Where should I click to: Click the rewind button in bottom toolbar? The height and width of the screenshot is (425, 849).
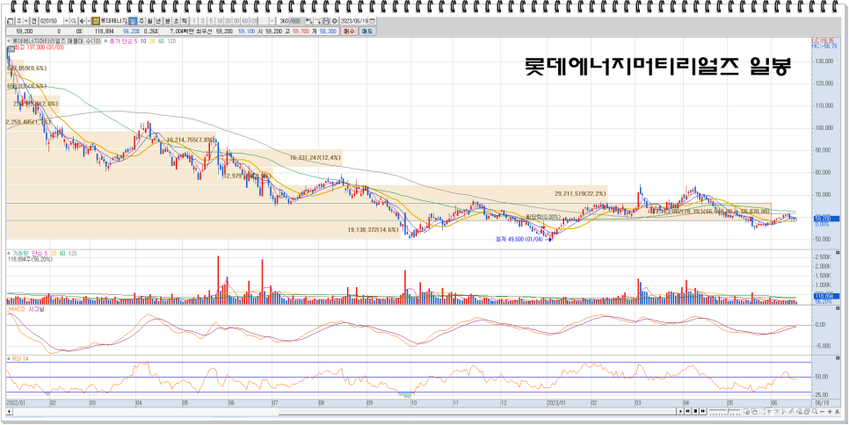coord(687,412)
